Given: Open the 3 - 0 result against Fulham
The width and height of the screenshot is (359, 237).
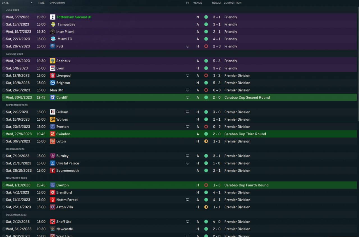Looking at the screenshot, I should (x=217, y=112).
